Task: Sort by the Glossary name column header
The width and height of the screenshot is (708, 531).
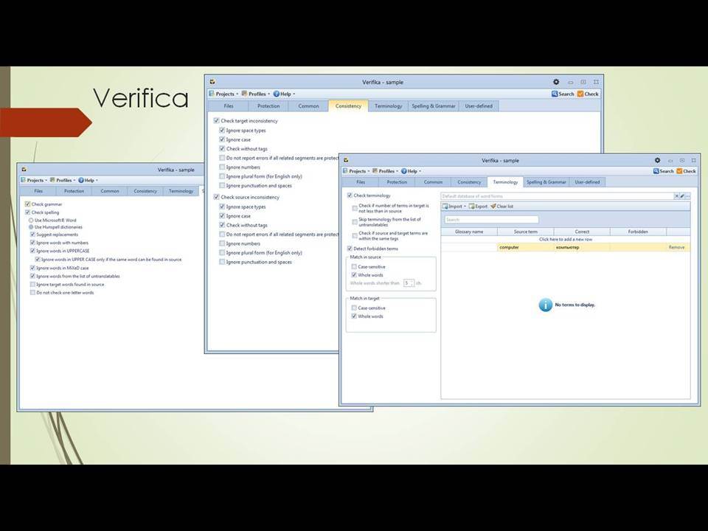Action: point(469,232)
